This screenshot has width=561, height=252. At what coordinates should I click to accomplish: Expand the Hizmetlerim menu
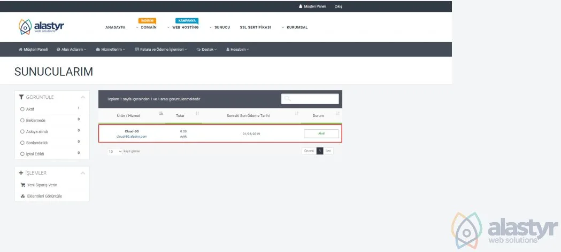coord(111,50)
